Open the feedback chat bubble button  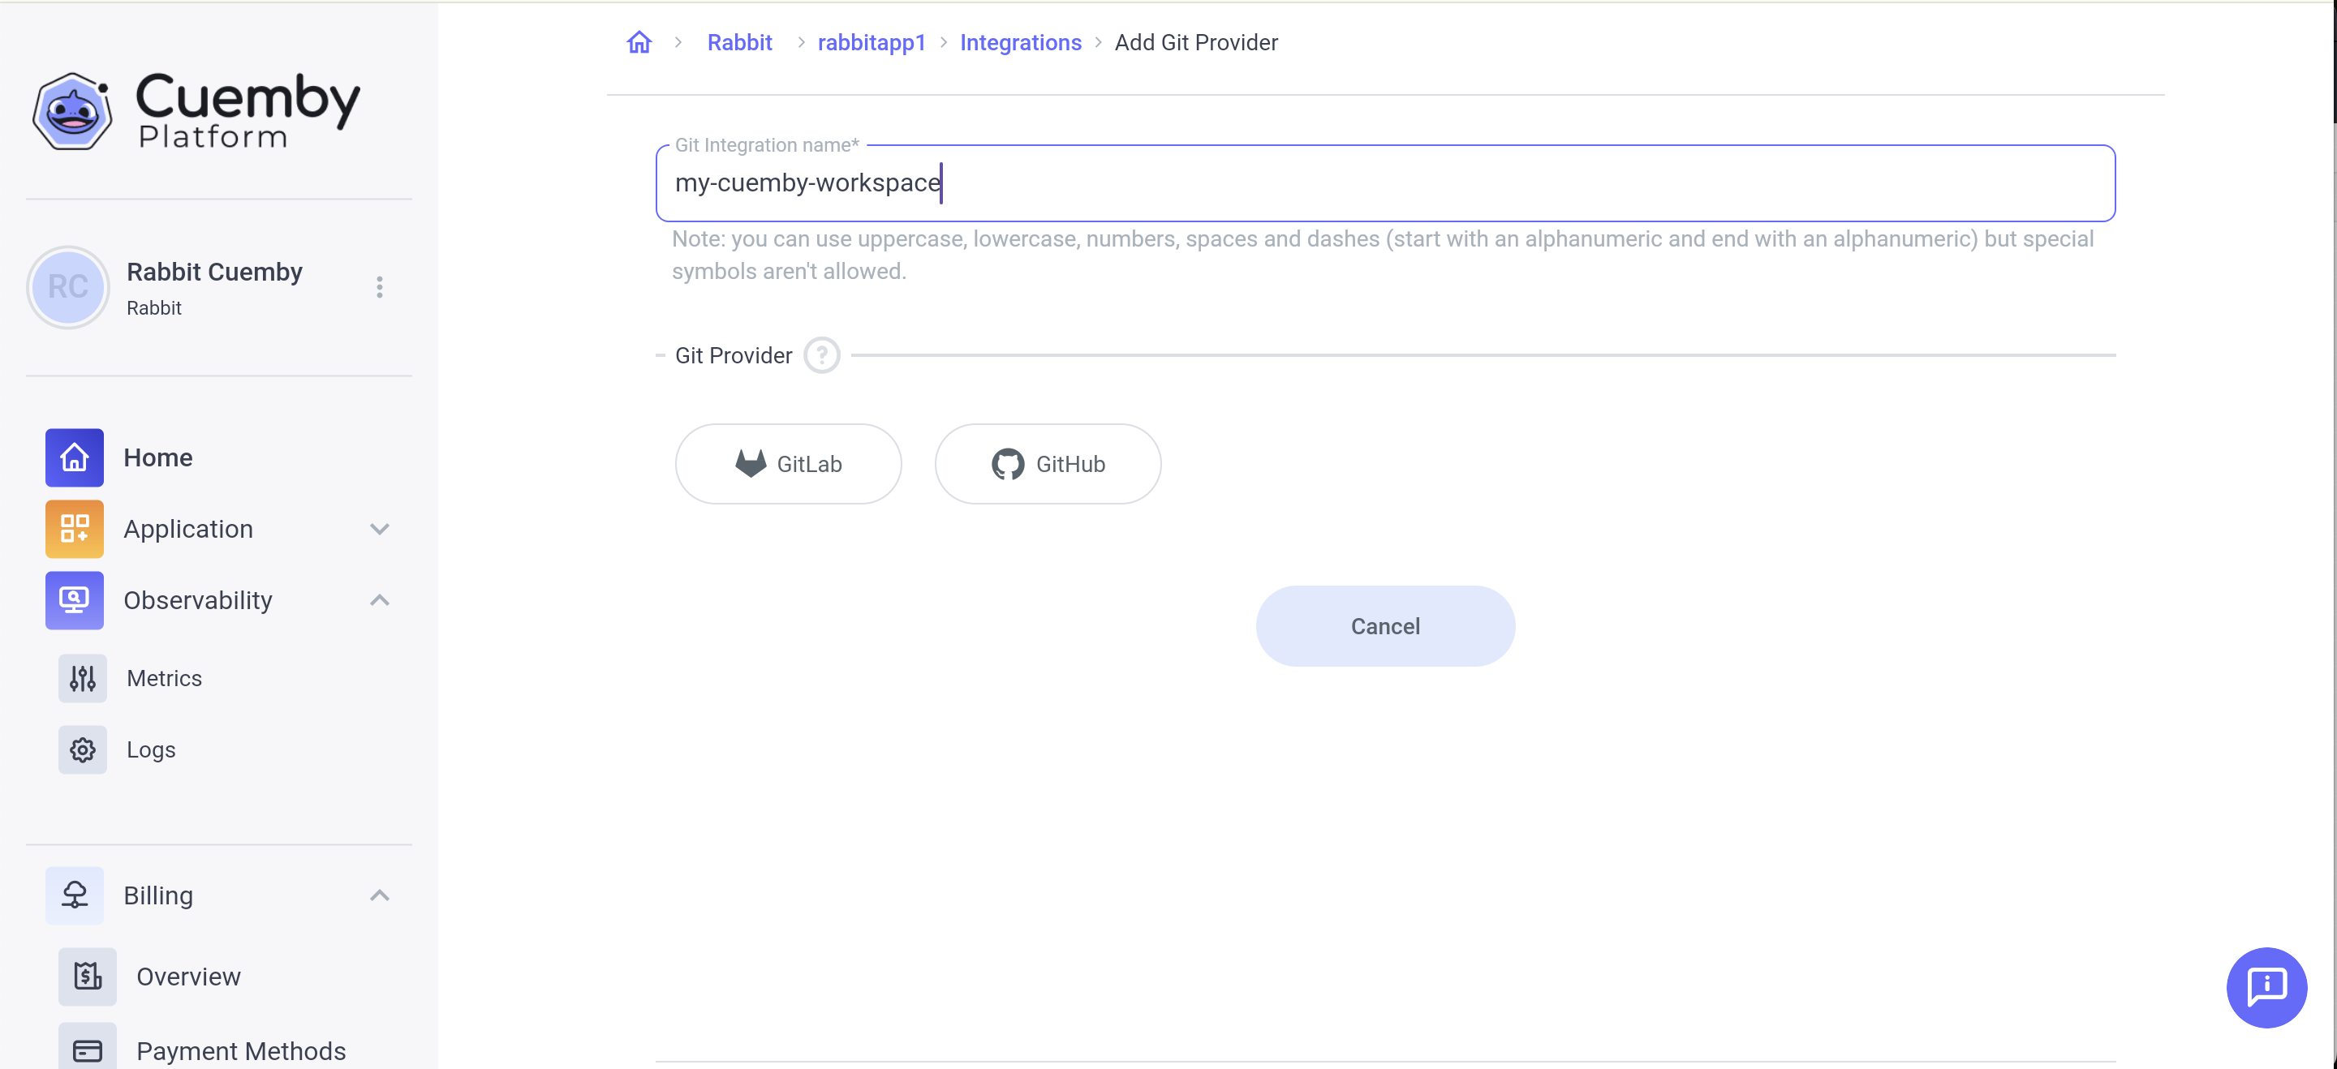2266,986
